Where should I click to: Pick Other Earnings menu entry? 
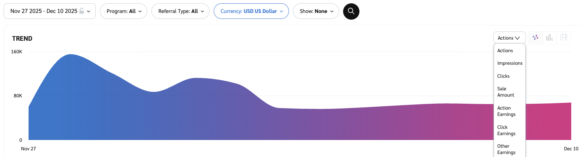coord(506,149)
